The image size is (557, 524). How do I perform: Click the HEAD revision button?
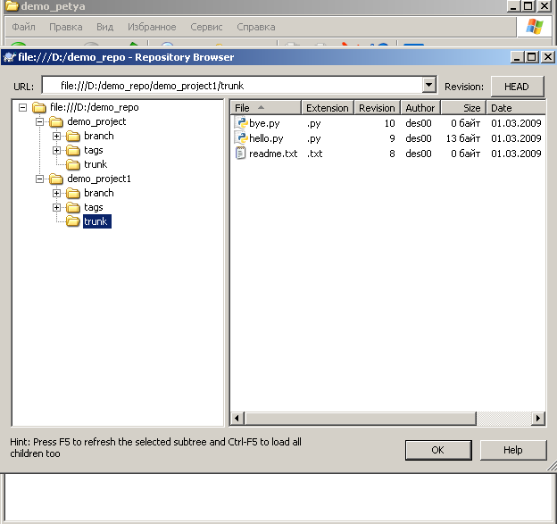coord(517,87)
